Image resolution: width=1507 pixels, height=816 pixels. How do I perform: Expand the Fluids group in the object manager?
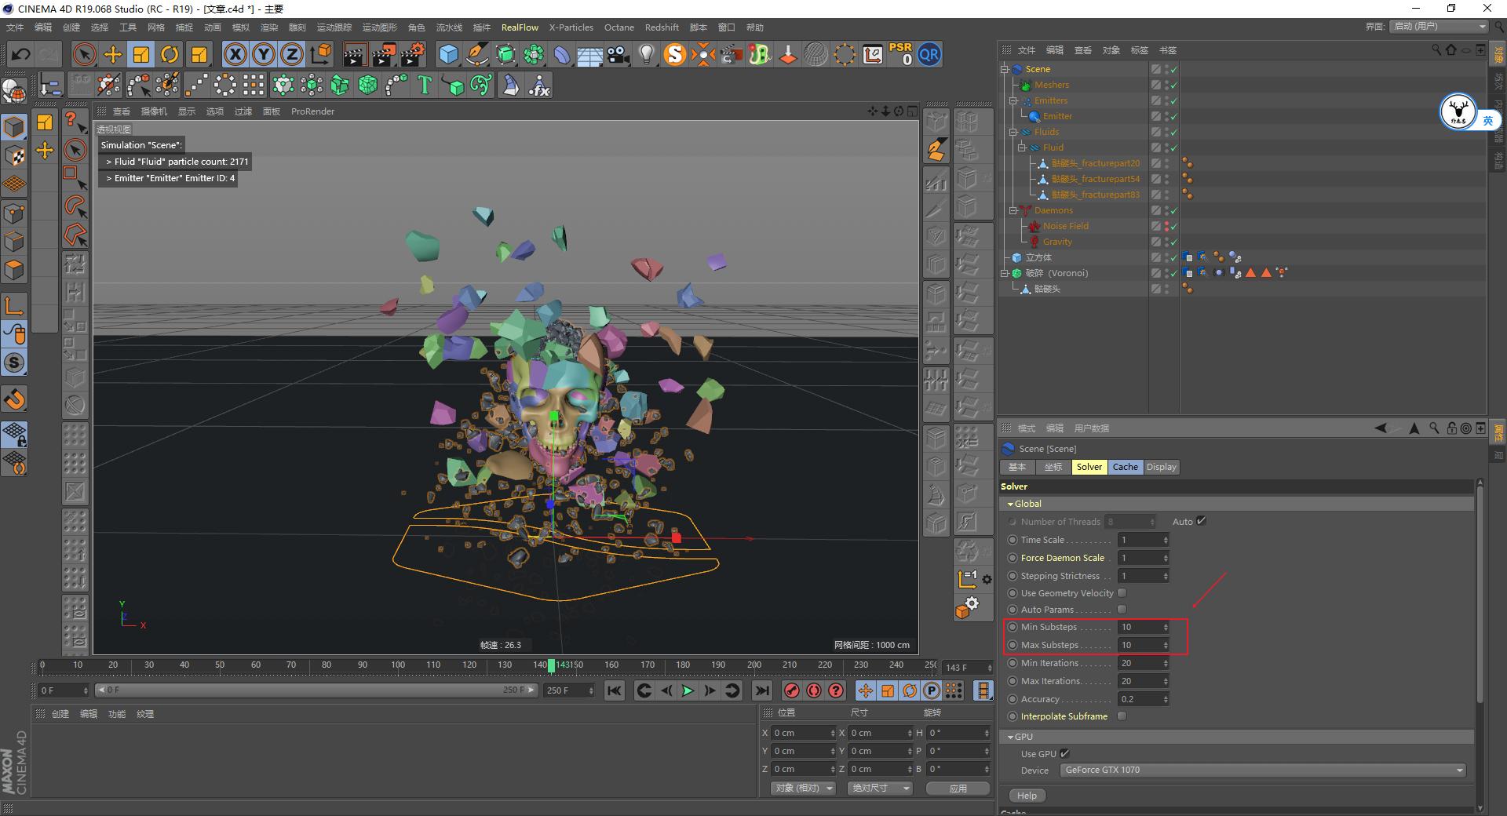coord(1013,132)
